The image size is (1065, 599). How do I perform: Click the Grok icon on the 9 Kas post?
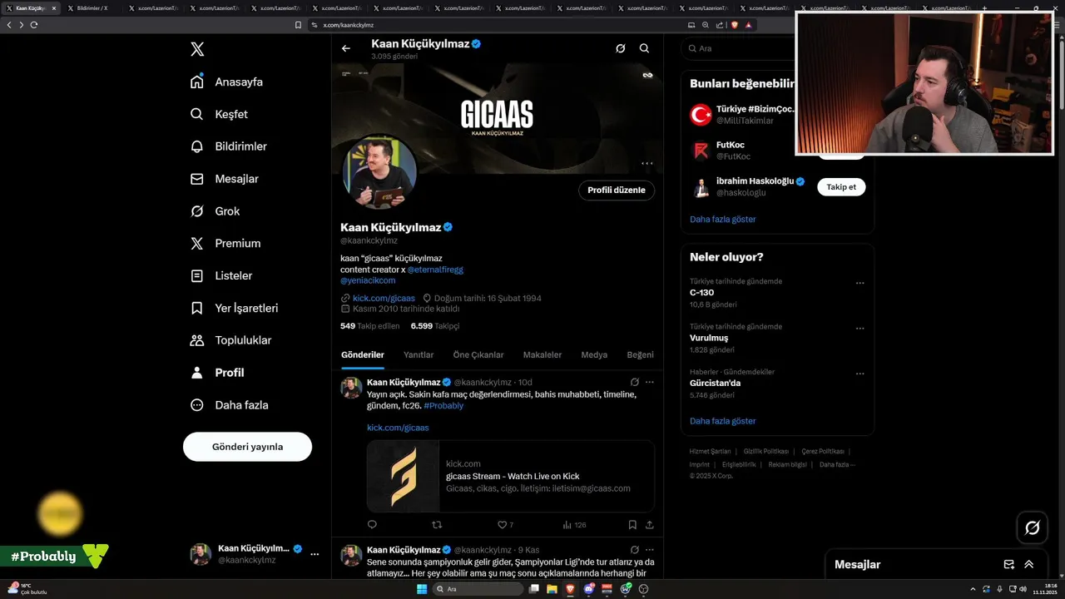click(x=634, y=550)
